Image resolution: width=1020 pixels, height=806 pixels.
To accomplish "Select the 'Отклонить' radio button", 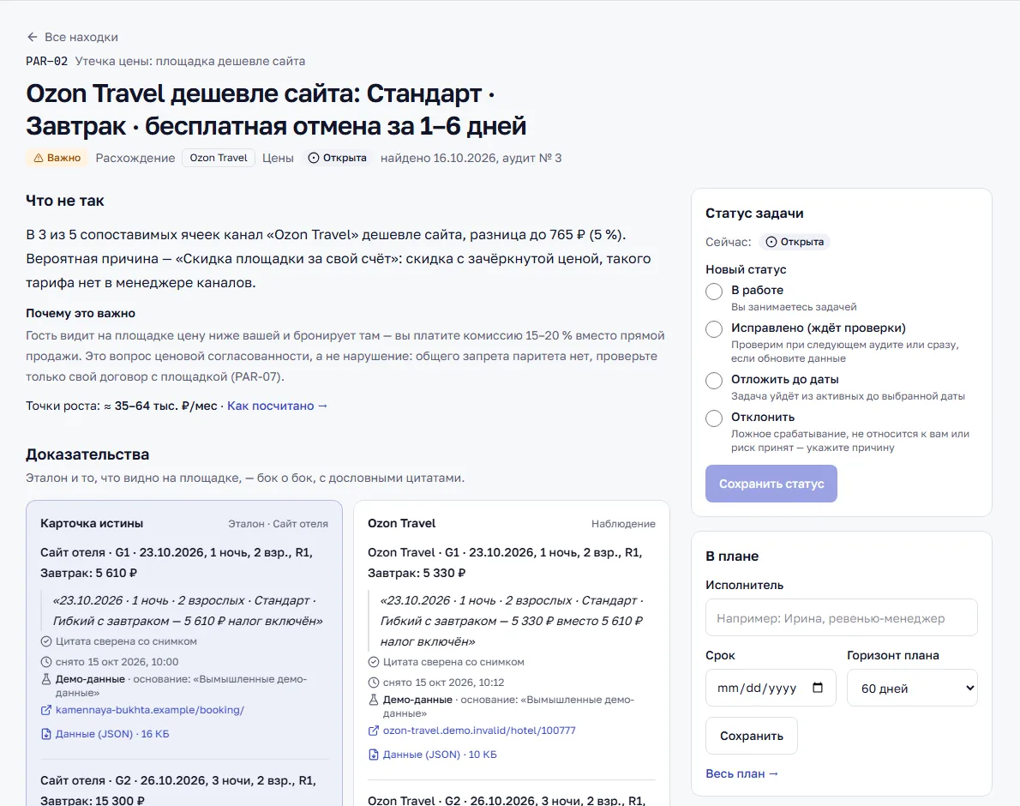I will click(714, 418).
